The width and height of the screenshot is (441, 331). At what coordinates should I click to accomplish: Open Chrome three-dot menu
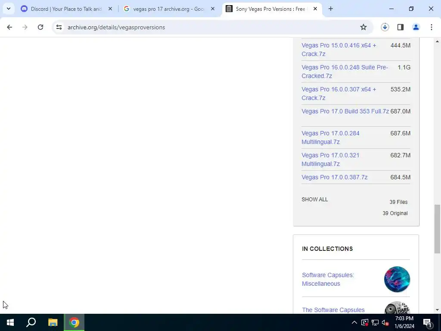coord(432,27)
